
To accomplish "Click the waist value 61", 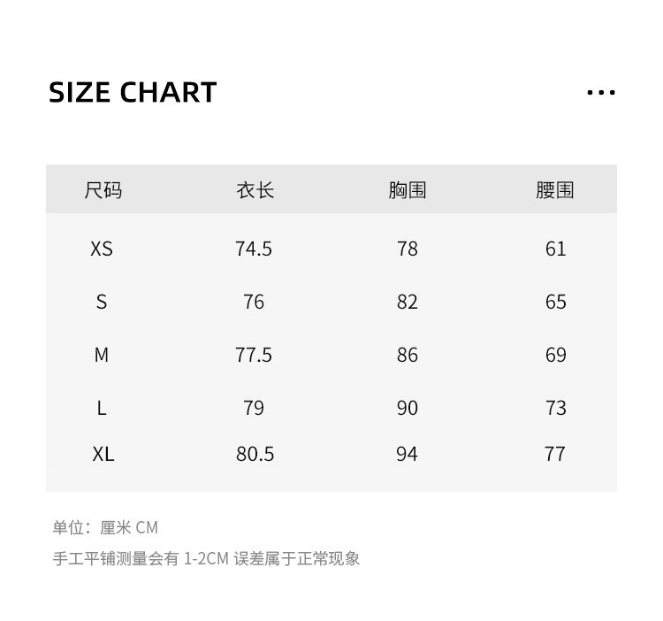I will click(x=555, y=249).
